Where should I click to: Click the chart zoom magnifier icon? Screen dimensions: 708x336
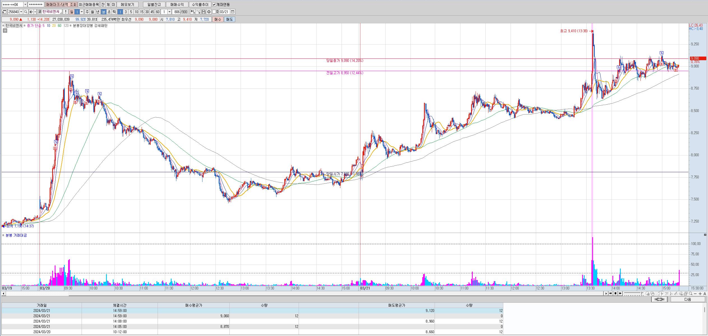coord(690,293)
